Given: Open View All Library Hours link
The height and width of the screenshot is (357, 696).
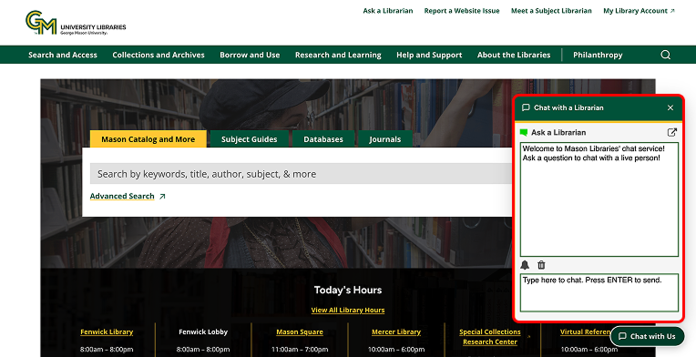Looking at the screenshot, I should 348,310.
